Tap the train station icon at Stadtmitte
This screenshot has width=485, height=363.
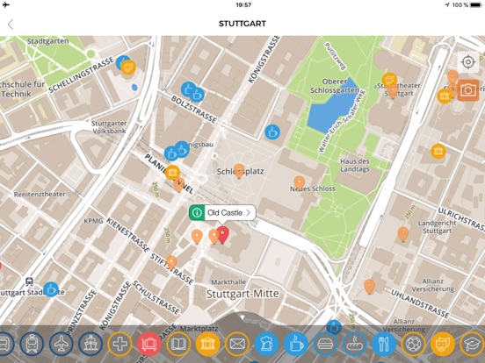pos(29,281)
